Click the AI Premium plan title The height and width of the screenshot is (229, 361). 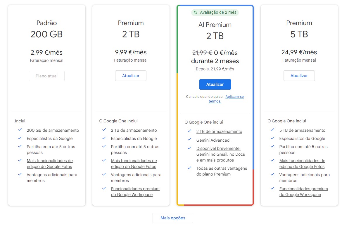(x=215, y=25)
